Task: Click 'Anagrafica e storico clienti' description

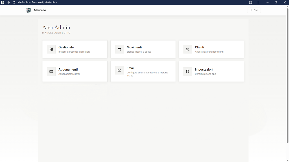Action: point(209,52)
